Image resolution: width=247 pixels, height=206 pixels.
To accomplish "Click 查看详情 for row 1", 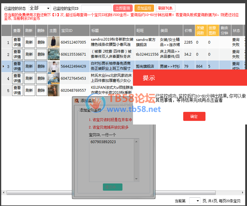I will click(17, 42).
